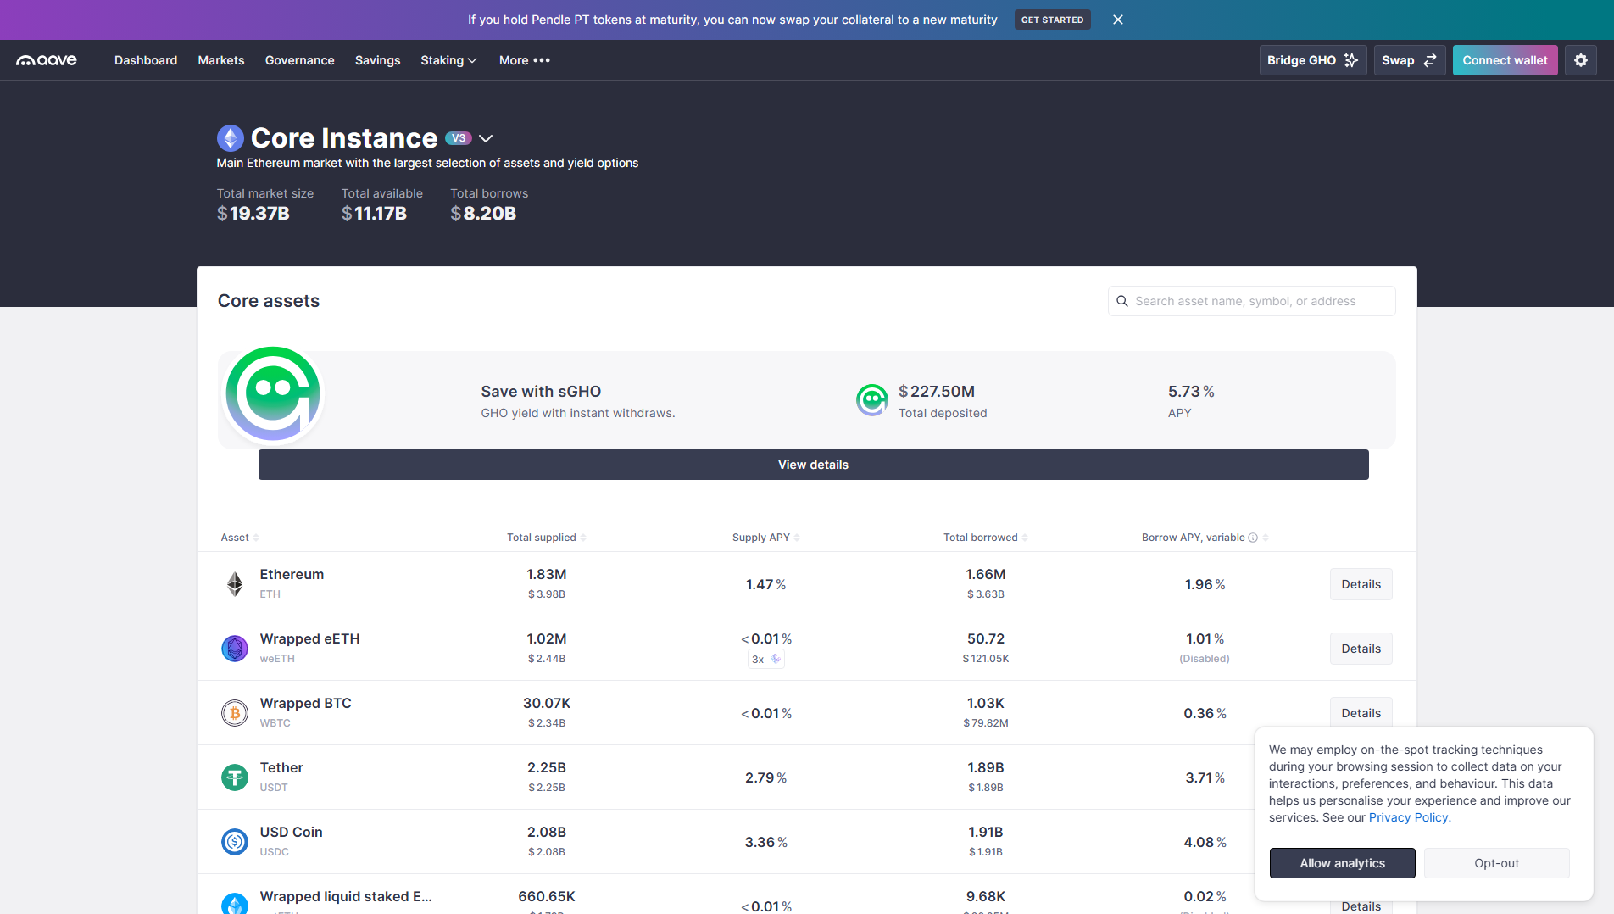Click GET STARTED in the banner

coord(1053,20)
